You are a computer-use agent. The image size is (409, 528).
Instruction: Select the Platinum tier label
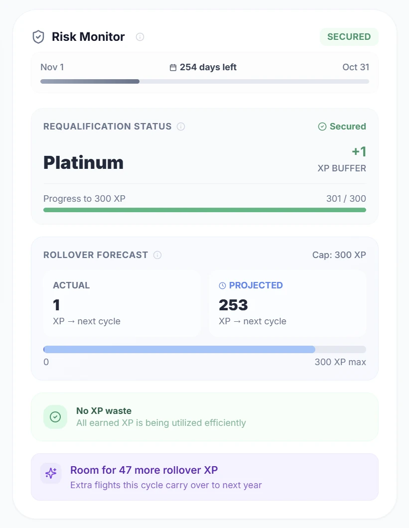click(x=83, y=162)
